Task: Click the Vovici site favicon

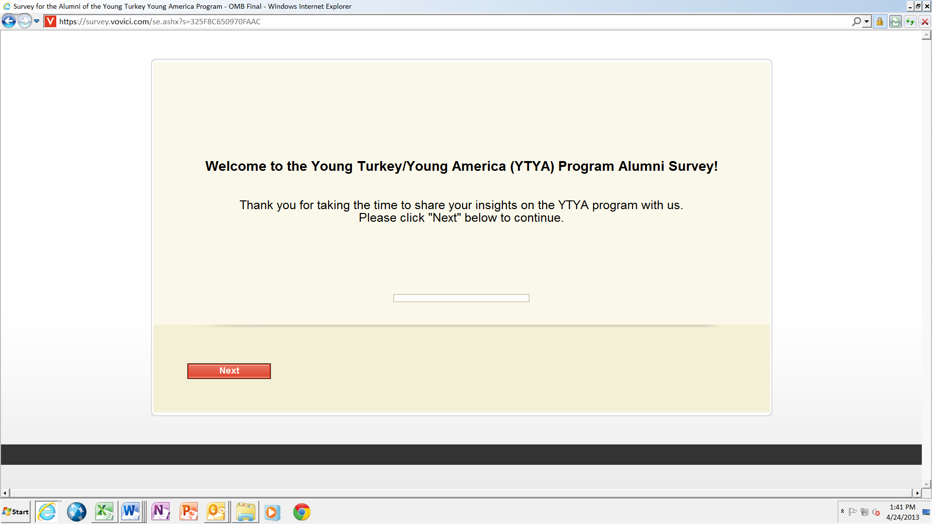Action: coord(50,21)
